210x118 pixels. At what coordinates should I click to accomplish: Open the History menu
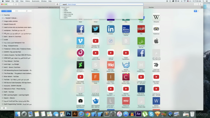tap(28, 1)
